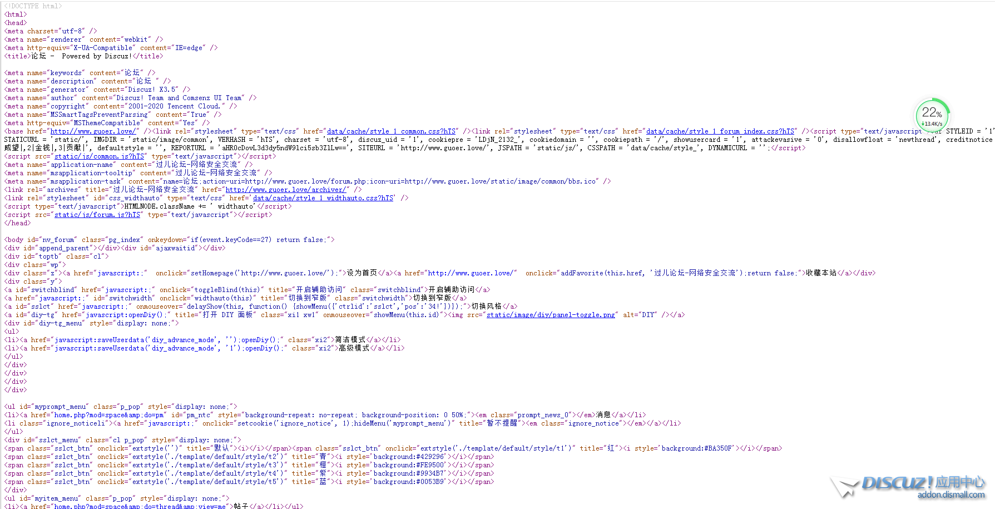Image resolution: width=995 pixels, height=509 pixels.
Task: Click the '帖子' thread view list item line
Action: (x=154, y=506)
